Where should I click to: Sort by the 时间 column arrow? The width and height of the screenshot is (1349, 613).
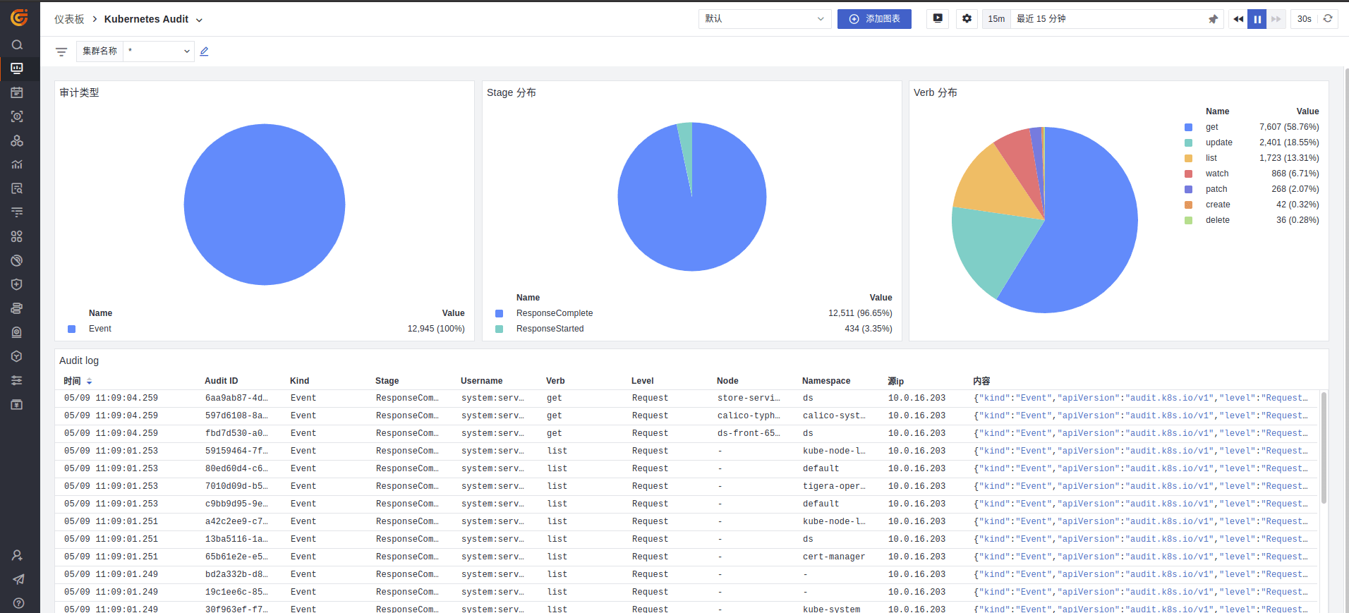coord(89,381)
